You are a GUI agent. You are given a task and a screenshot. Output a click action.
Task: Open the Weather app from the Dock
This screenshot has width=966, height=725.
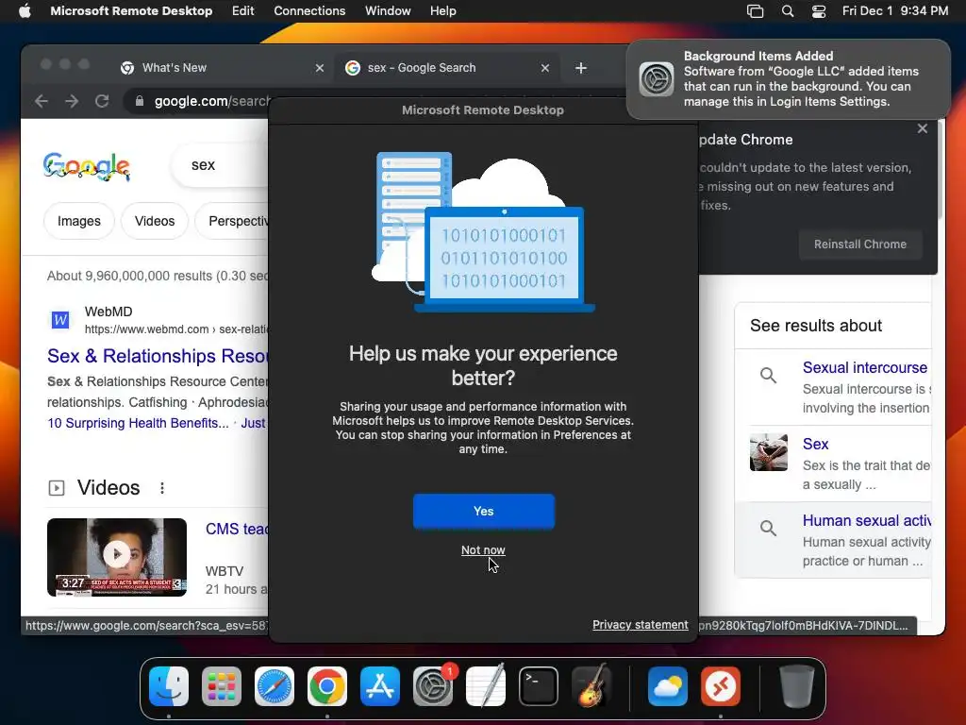[668, 686]
